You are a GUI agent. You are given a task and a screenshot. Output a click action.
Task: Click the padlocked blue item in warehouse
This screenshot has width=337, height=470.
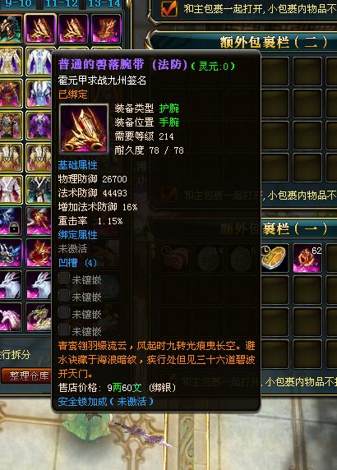[x=11, y=220]
